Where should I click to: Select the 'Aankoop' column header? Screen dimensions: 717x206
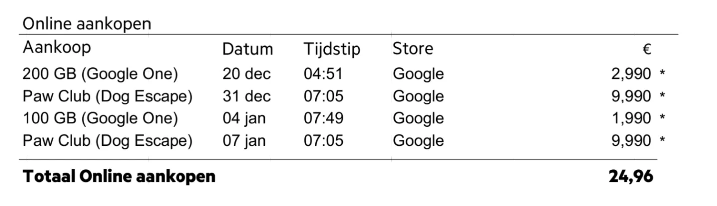pos(57,48)
